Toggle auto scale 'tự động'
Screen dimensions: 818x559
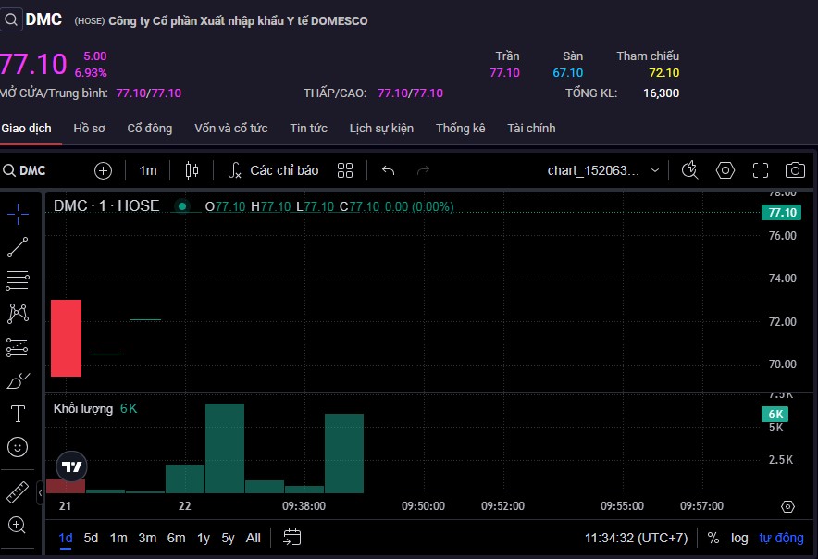[782, 538]
